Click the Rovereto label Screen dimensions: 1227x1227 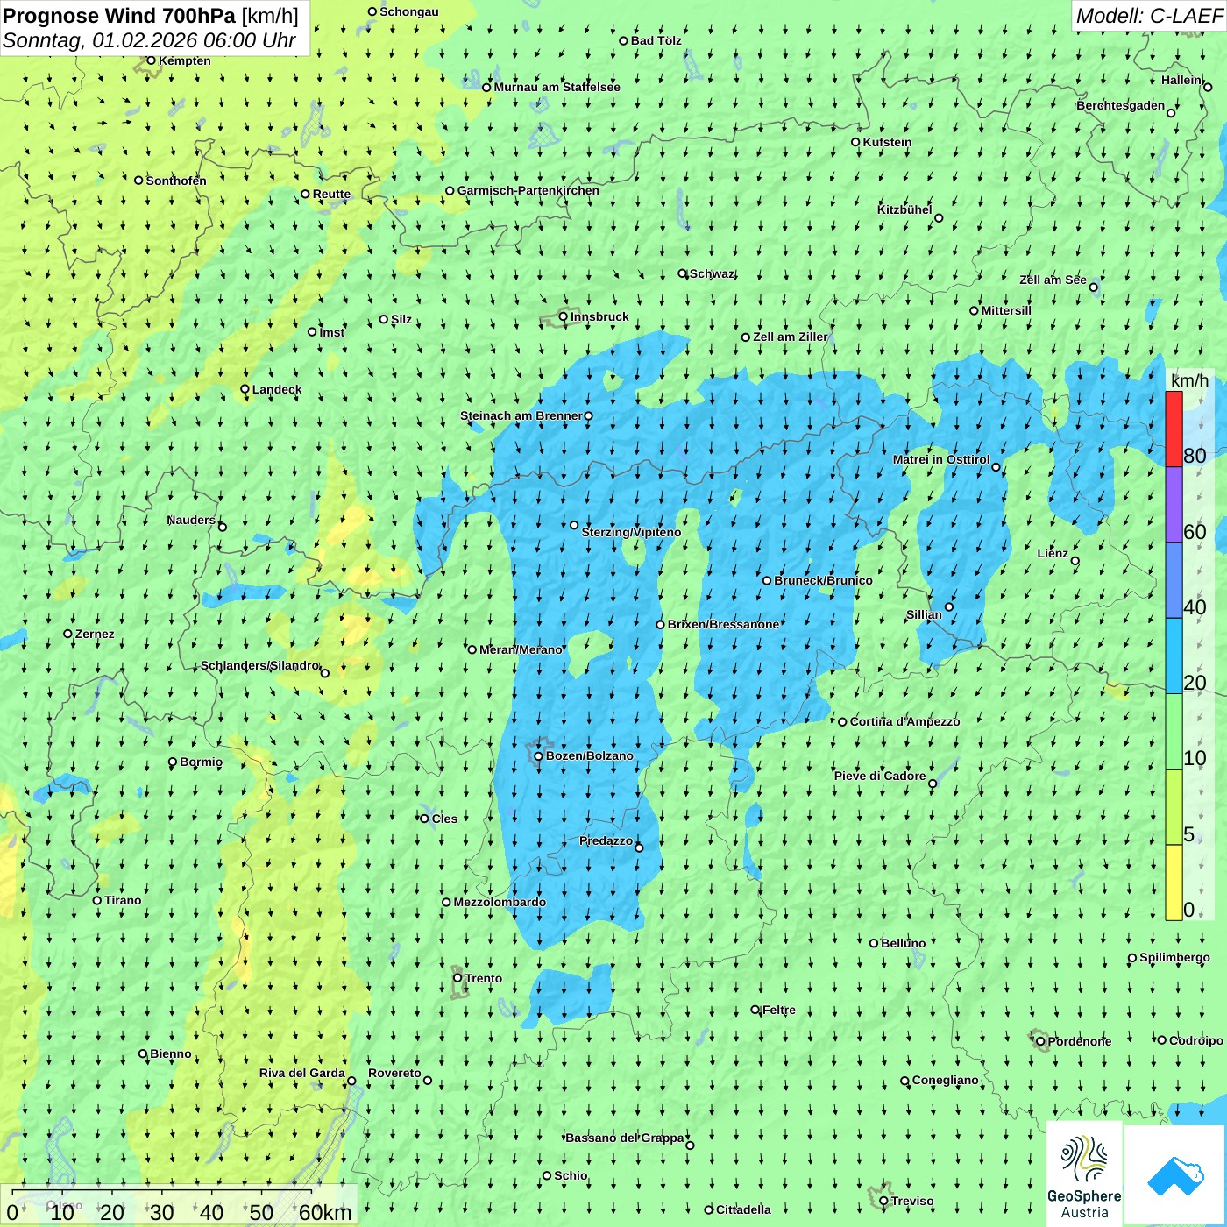394,1073
